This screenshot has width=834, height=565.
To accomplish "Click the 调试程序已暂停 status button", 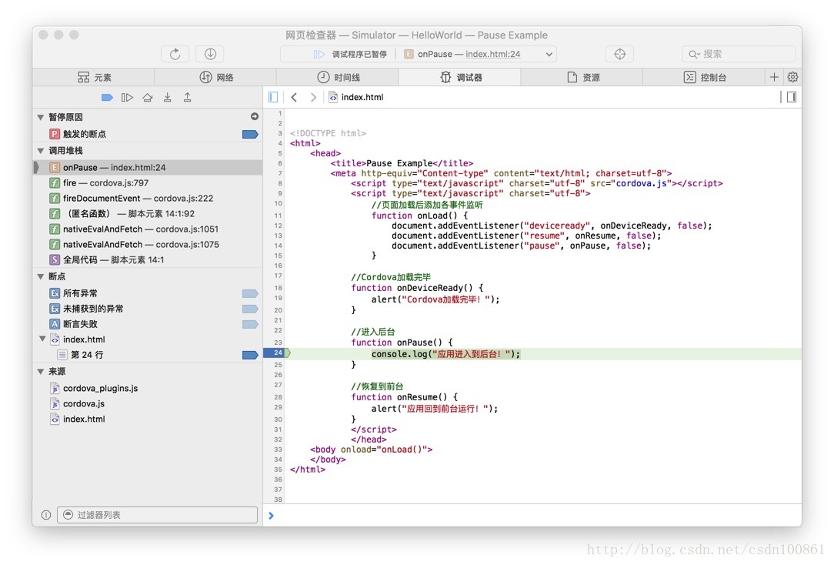I will click(x=350, y=54).
